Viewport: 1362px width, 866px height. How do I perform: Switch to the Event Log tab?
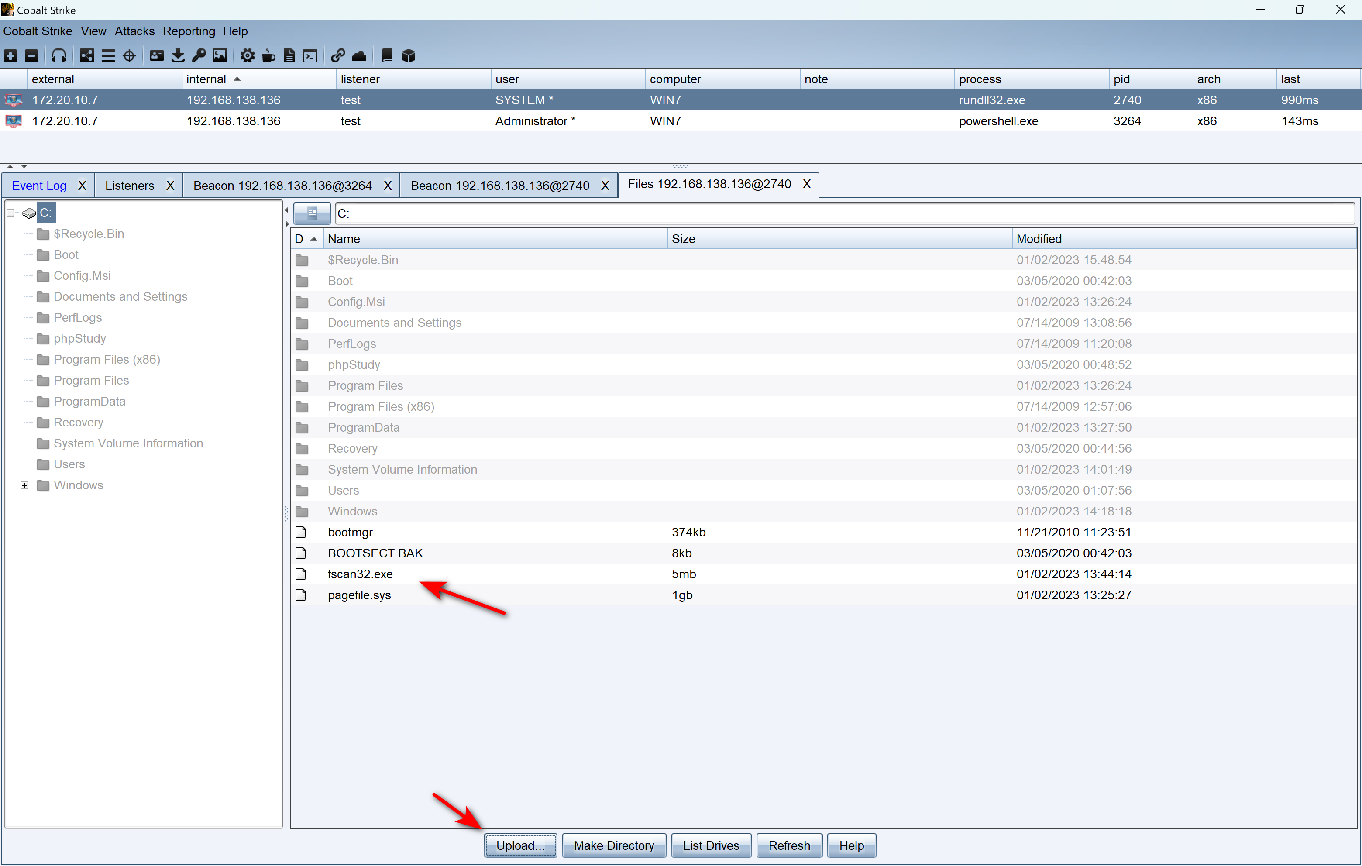click(x=39, y=186)
